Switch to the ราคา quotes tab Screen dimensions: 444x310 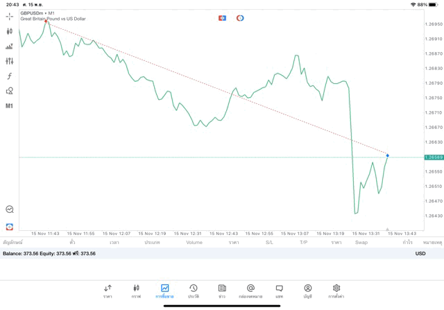[108, 291]
